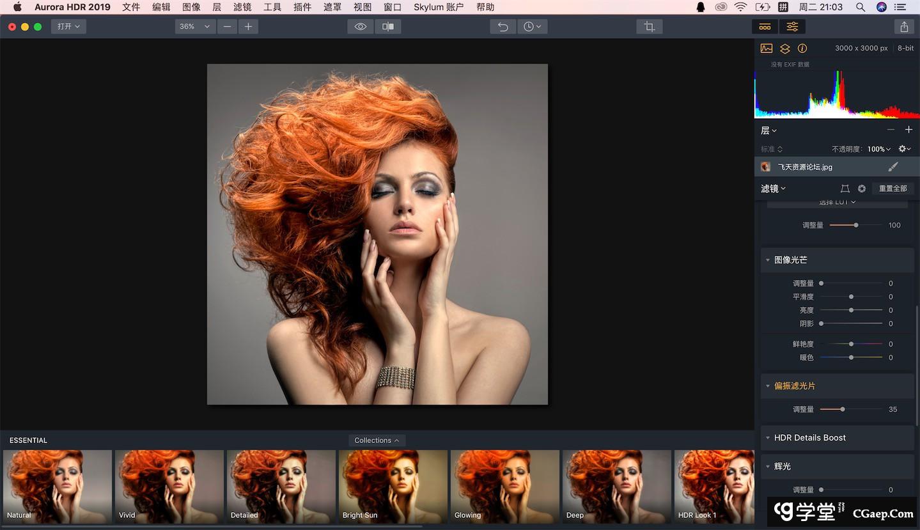Toggle the presets filmstrip panel button
This screenshot has width=920, height=530.
pyautogui.click(x=765, y=27)
